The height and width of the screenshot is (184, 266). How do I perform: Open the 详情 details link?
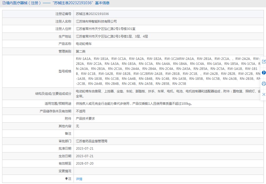pyautogui.click(x=79, y=179)
